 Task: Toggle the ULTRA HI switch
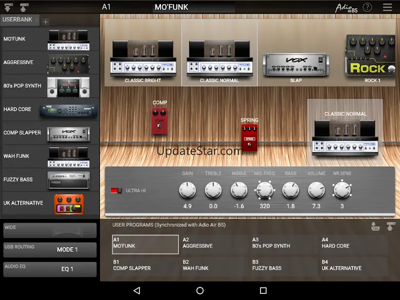pos(117,191)
